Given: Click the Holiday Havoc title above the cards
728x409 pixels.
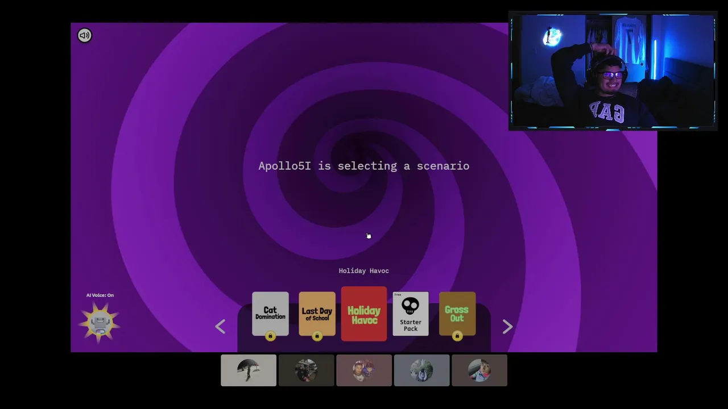Looking at the screenshot, I should (x=364, y=271).
